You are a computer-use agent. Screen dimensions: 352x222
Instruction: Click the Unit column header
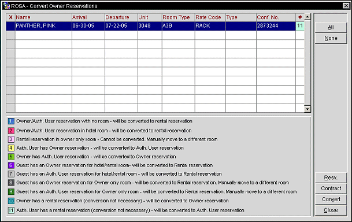pos(150,17)
